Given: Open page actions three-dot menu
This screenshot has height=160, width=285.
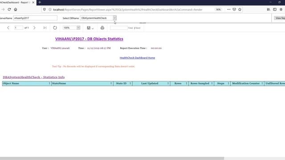Looking at the screenshot, I should (228, 9).
